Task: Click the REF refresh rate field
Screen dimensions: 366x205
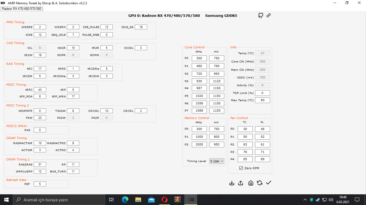Action: tap(40, 184)
